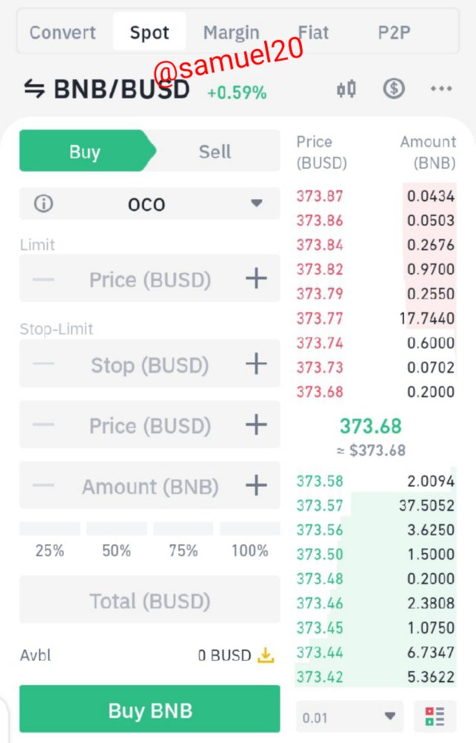The width and height of the screenshot is (476, 743).
Task: Decrease the Stop (BUSD) value with minus
Action: tap(44, 364)
